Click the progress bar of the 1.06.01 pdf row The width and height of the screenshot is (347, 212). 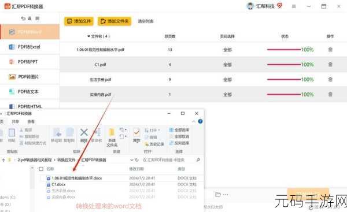pos(284,50)
